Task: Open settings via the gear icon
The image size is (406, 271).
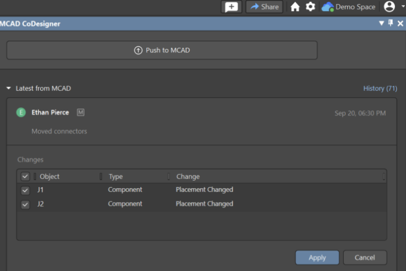Action: click(x=310, y=7)
